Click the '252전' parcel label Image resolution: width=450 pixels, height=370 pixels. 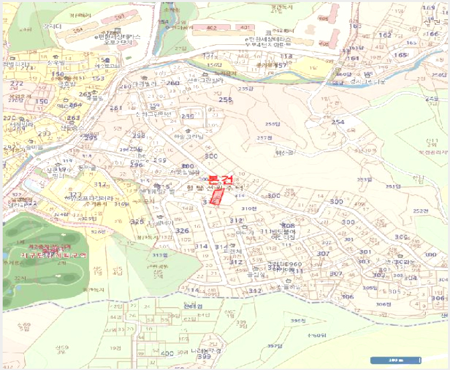click(x=420, y=211)
